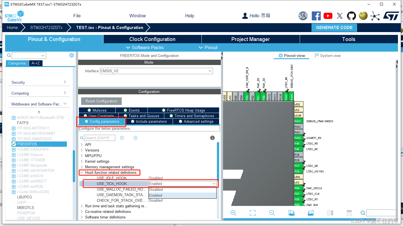Click the stacked rows layout icon
Image resolution: width=403 pixels, height=226 pixels.
tap(349, 213)
